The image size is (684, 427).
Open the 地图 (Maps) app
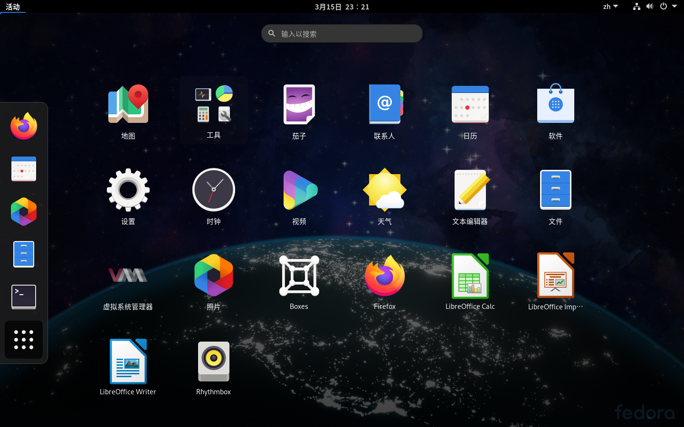tap(128, 104)
